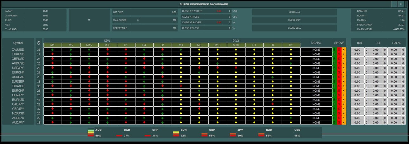
Task: Click the S show button for GBPJPY
Action: tap(339, 109)
